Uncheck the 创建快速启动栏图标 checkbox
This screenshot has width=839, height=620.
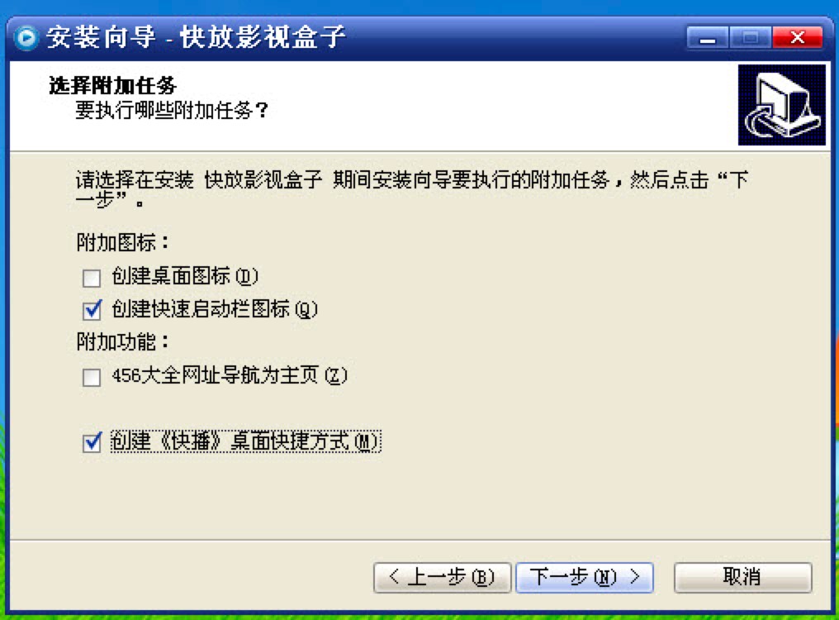pos(92,310)
